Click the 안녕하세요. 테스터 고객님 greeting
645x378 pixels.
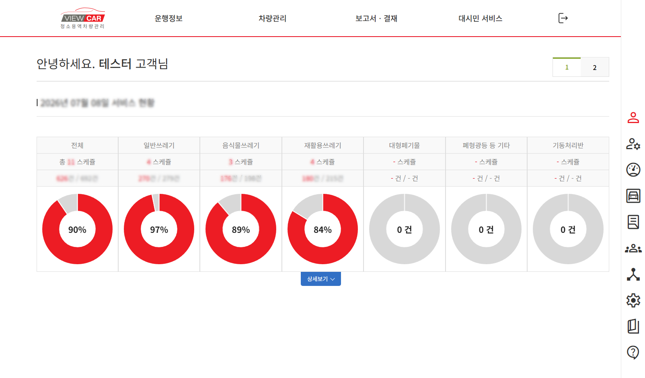(x=102, y=64)
